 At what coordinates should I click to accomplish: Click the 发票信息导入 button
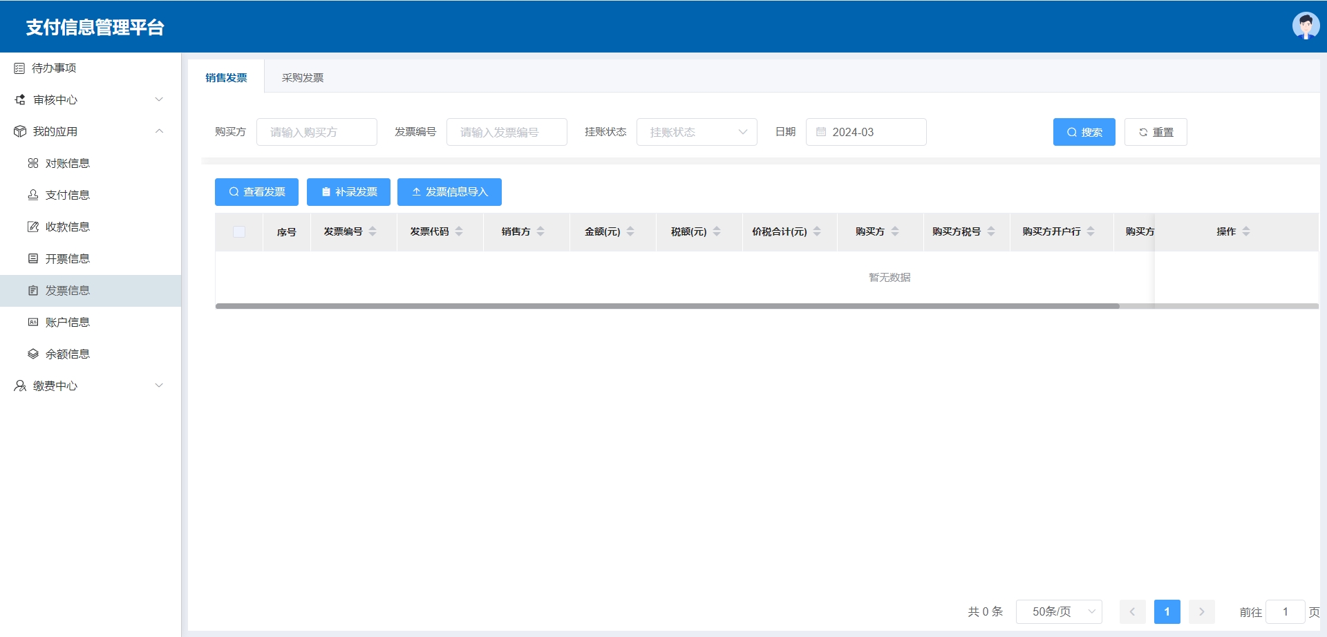click(x=449, y=193)
